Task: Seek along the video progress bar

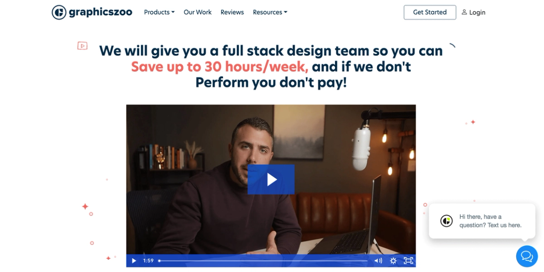Action: pos(263,261)
